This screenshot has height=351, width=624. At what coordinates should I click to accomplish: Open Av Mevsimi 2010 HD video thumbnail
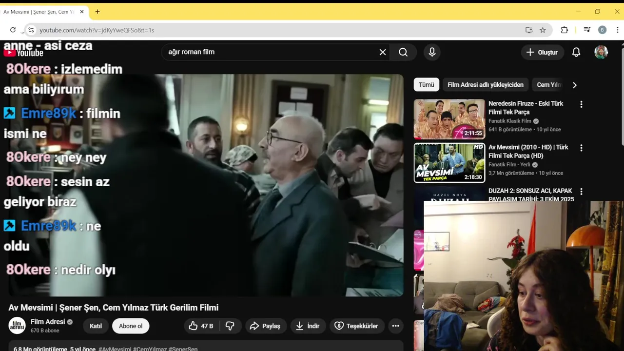click(449, 163)
